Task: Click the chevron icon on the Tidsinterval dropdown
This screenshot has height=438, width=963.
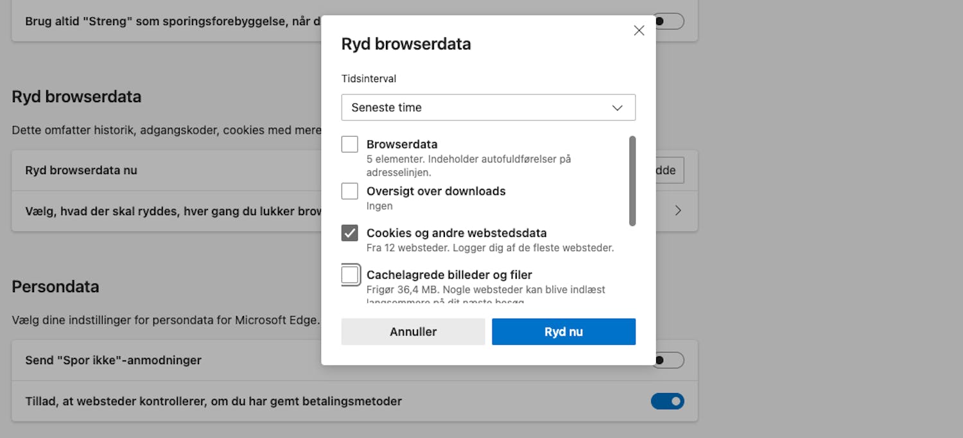Action: click(x=618, y=107)
